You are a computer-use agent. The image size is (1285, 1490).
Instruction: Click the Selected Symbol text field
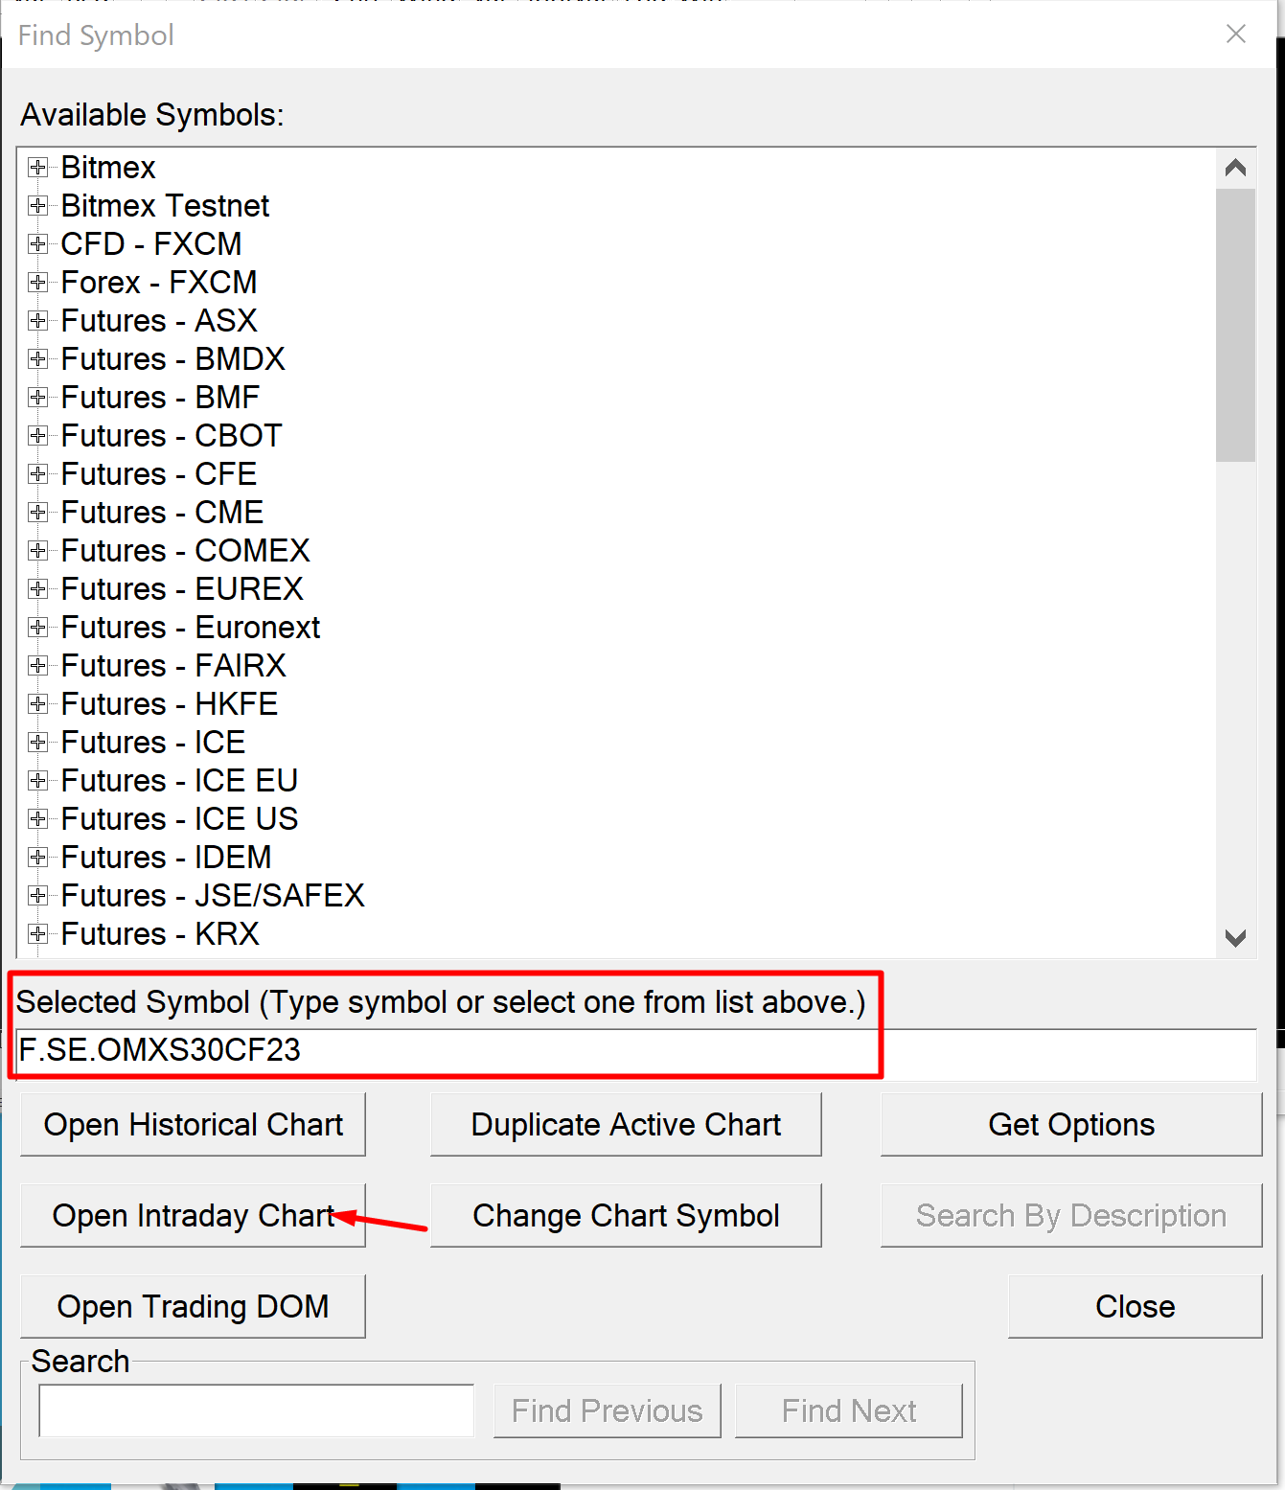(x=636, y=1050)
